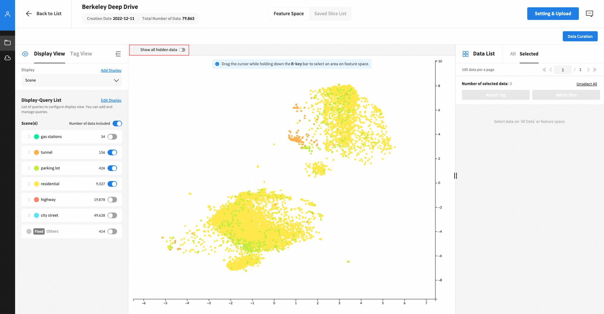This screenshot has height=314, width=604.
Task: Click parking lot lime color swatch
Action: [x=37, y=168]
